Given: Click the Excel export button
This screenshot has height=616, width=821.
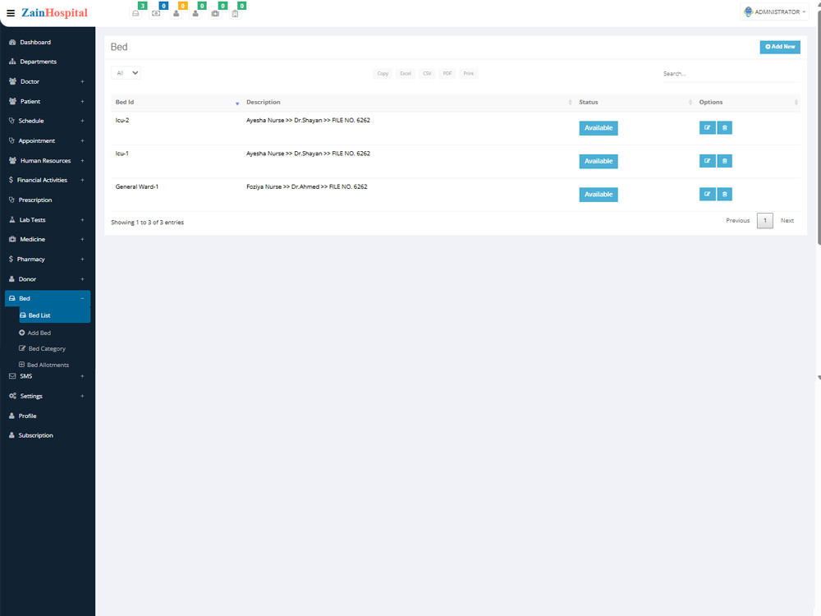Looking at the screenshot, I should point(406,74).
